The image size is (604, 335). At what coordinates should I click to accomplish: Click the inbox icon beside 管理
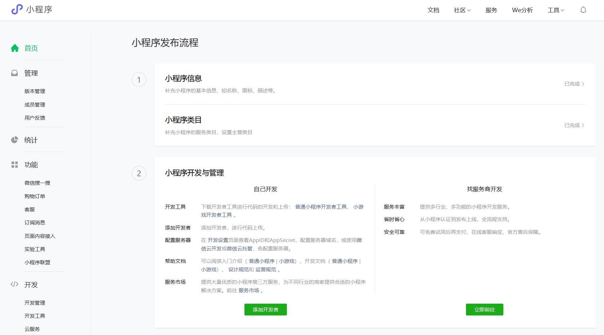pyautogui.click(x=14, y=73)
